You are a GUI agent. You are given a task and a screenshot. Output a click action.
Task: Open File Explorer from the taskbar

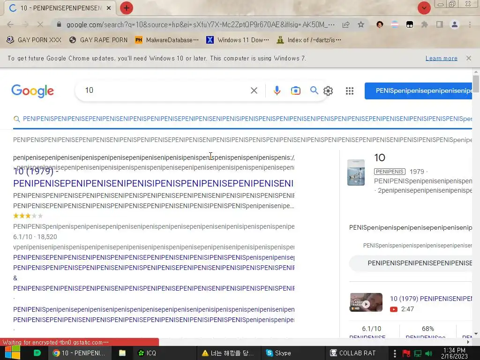[122, 353]
